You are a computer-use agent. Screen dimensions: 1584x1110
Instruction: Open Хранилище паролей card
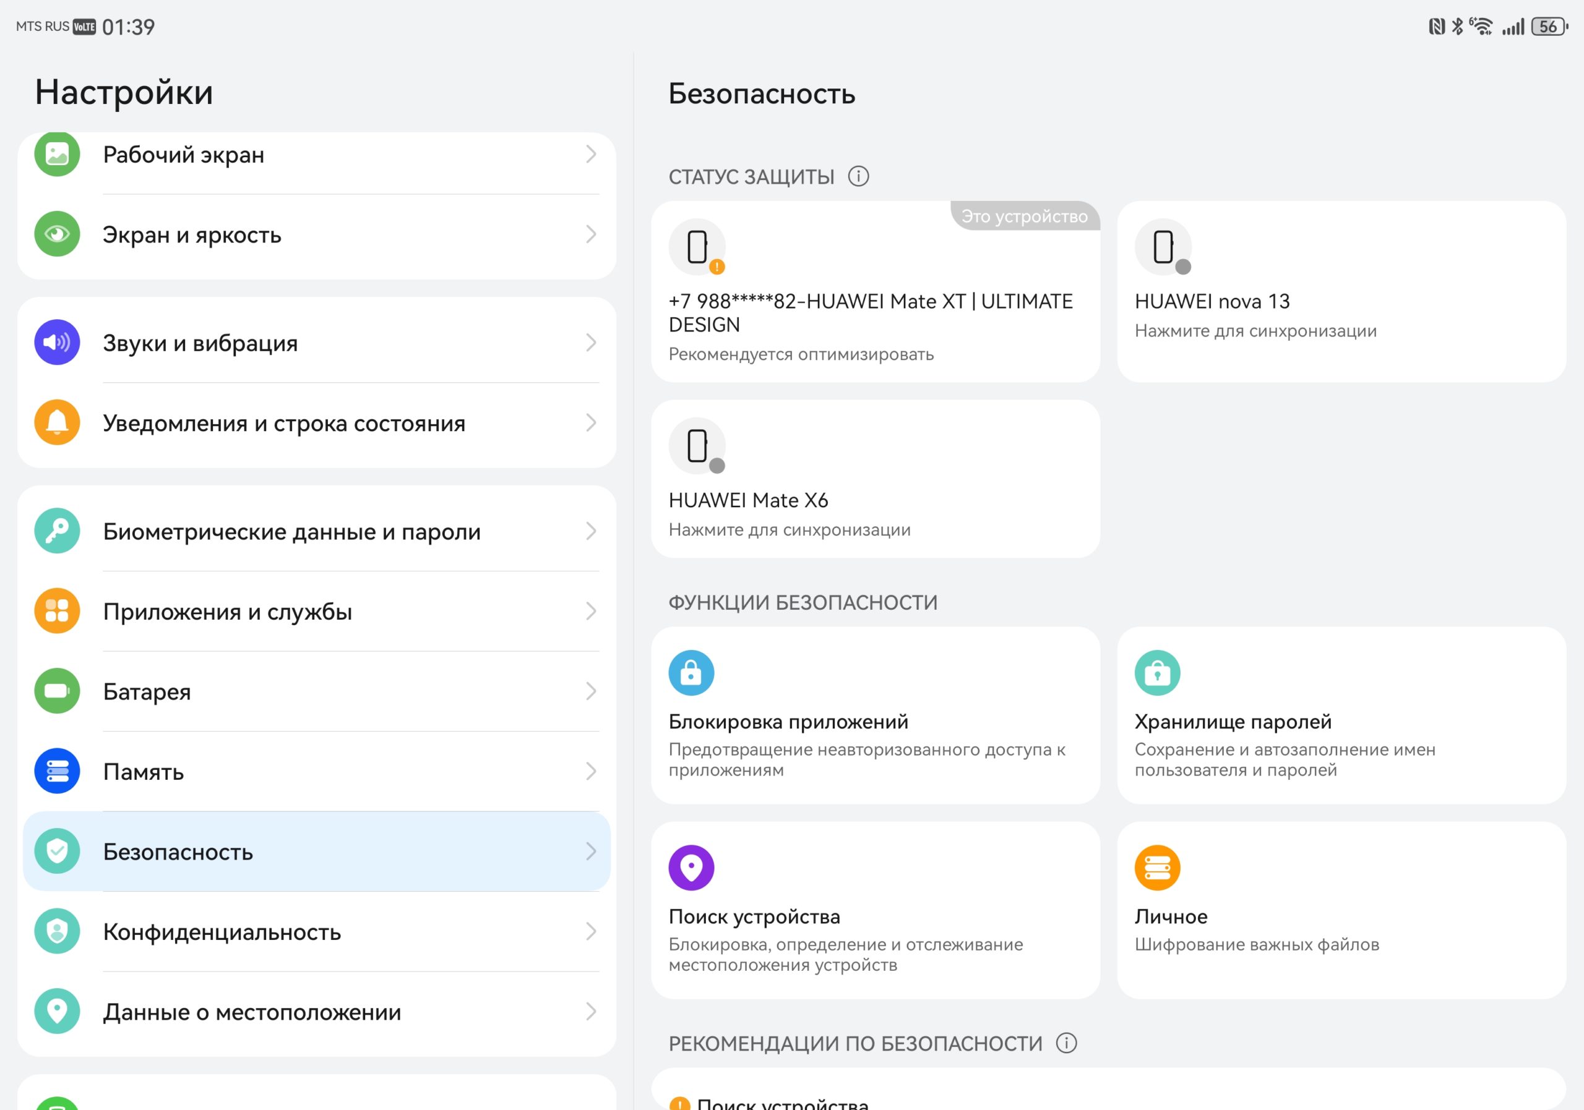click(1342, 715)
